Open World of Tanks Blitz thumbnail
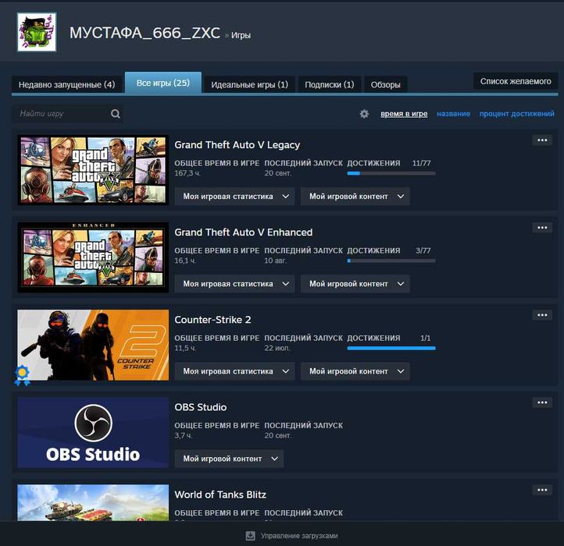564x546 pixels. pyautogui.click(x=93, y=502)
